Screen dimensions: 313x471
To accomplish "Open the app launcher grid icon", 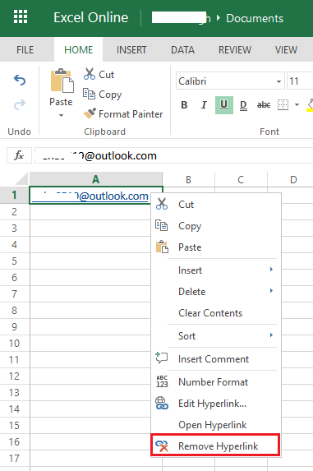I will pyautogui.click(x=21, y=16).
